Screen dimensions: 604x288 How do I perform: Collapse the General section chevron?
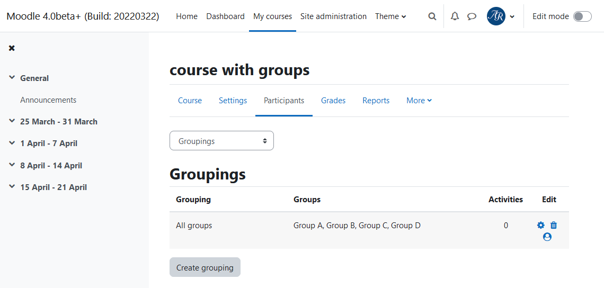coord(12,78)
